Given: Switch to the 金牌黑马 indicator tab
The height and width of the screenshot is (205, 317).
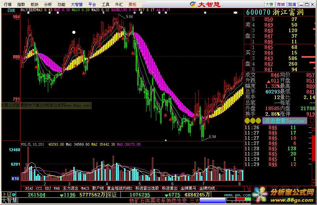Looking at the screenshot, I should pos(188,188).
